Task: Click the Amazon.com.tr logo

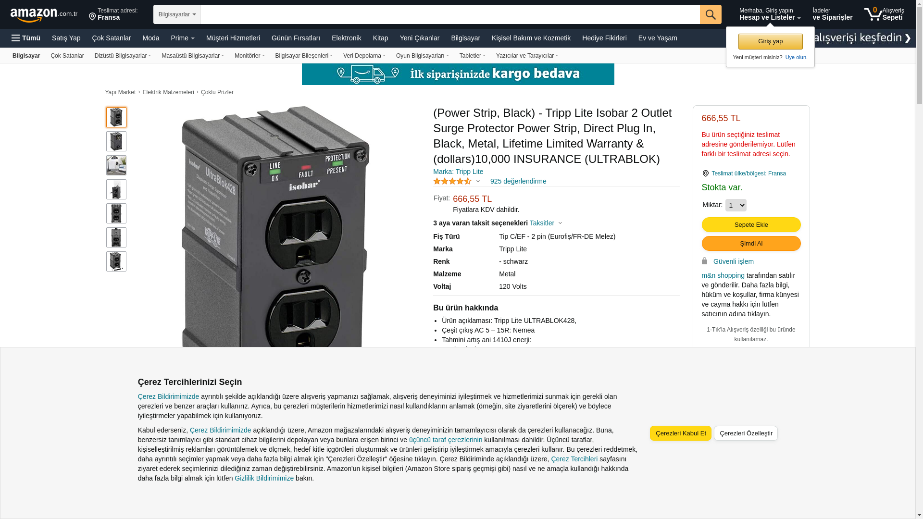Action: (x=44, y=15)
